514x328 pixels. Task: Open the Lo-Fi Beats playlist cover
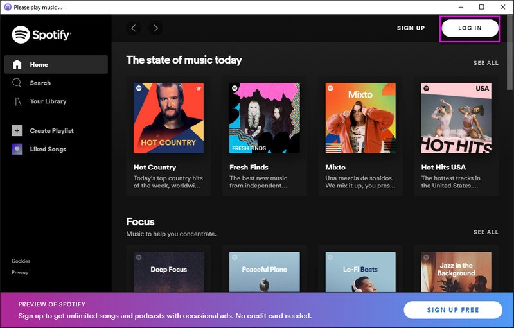coord(360,272)
